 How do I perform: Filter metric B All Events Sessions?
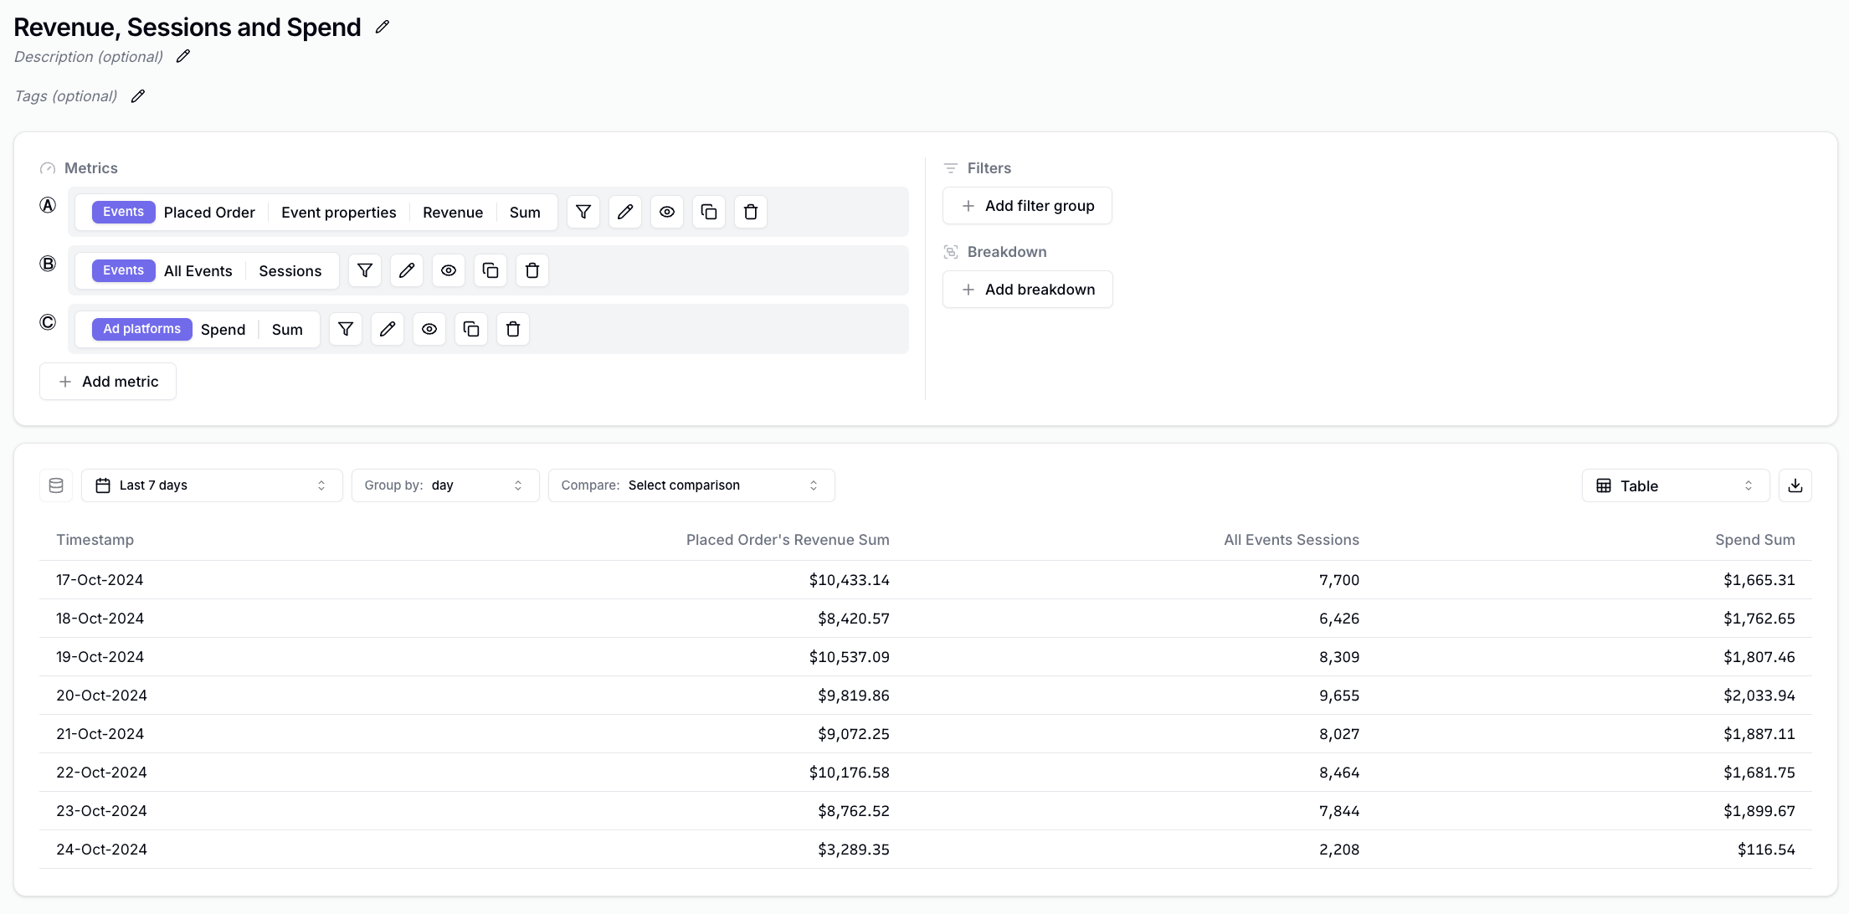365,270
